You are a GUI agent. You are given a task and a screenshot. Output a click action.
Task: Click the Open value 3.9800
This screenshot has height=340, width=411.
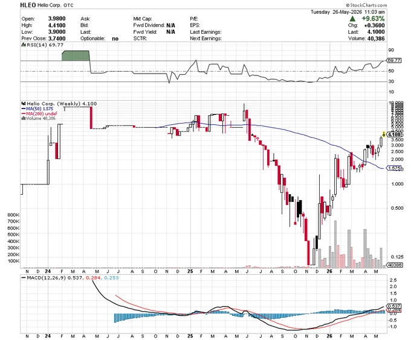coord(57,19)
